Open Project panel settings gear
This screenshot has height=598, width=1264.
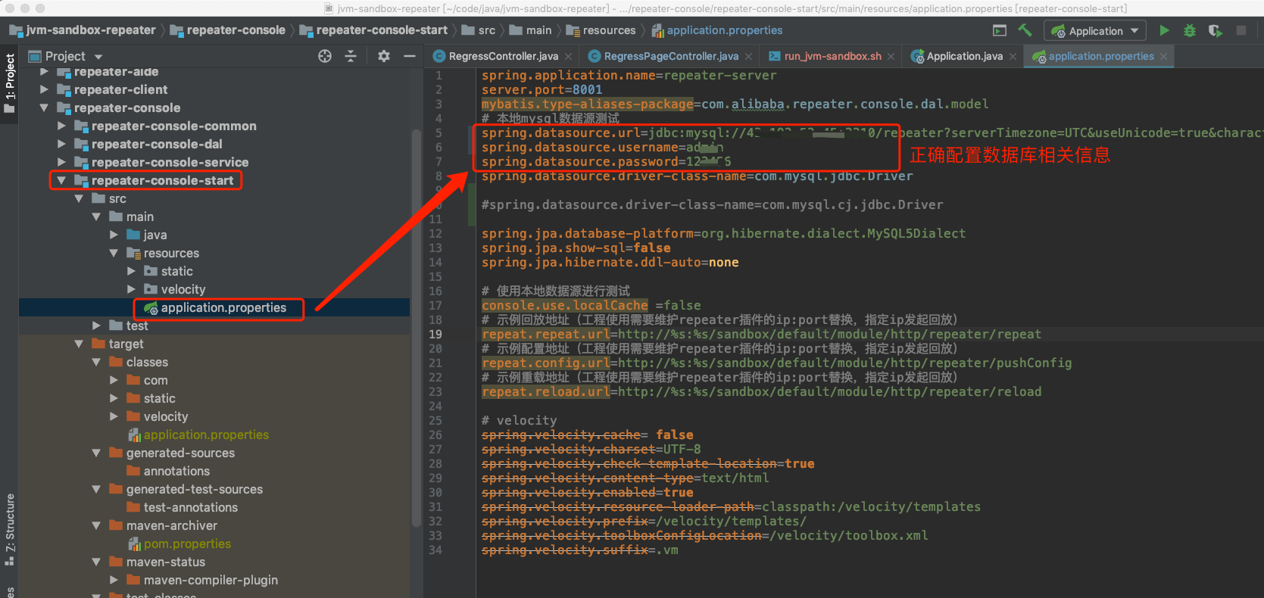click(384, 56)
